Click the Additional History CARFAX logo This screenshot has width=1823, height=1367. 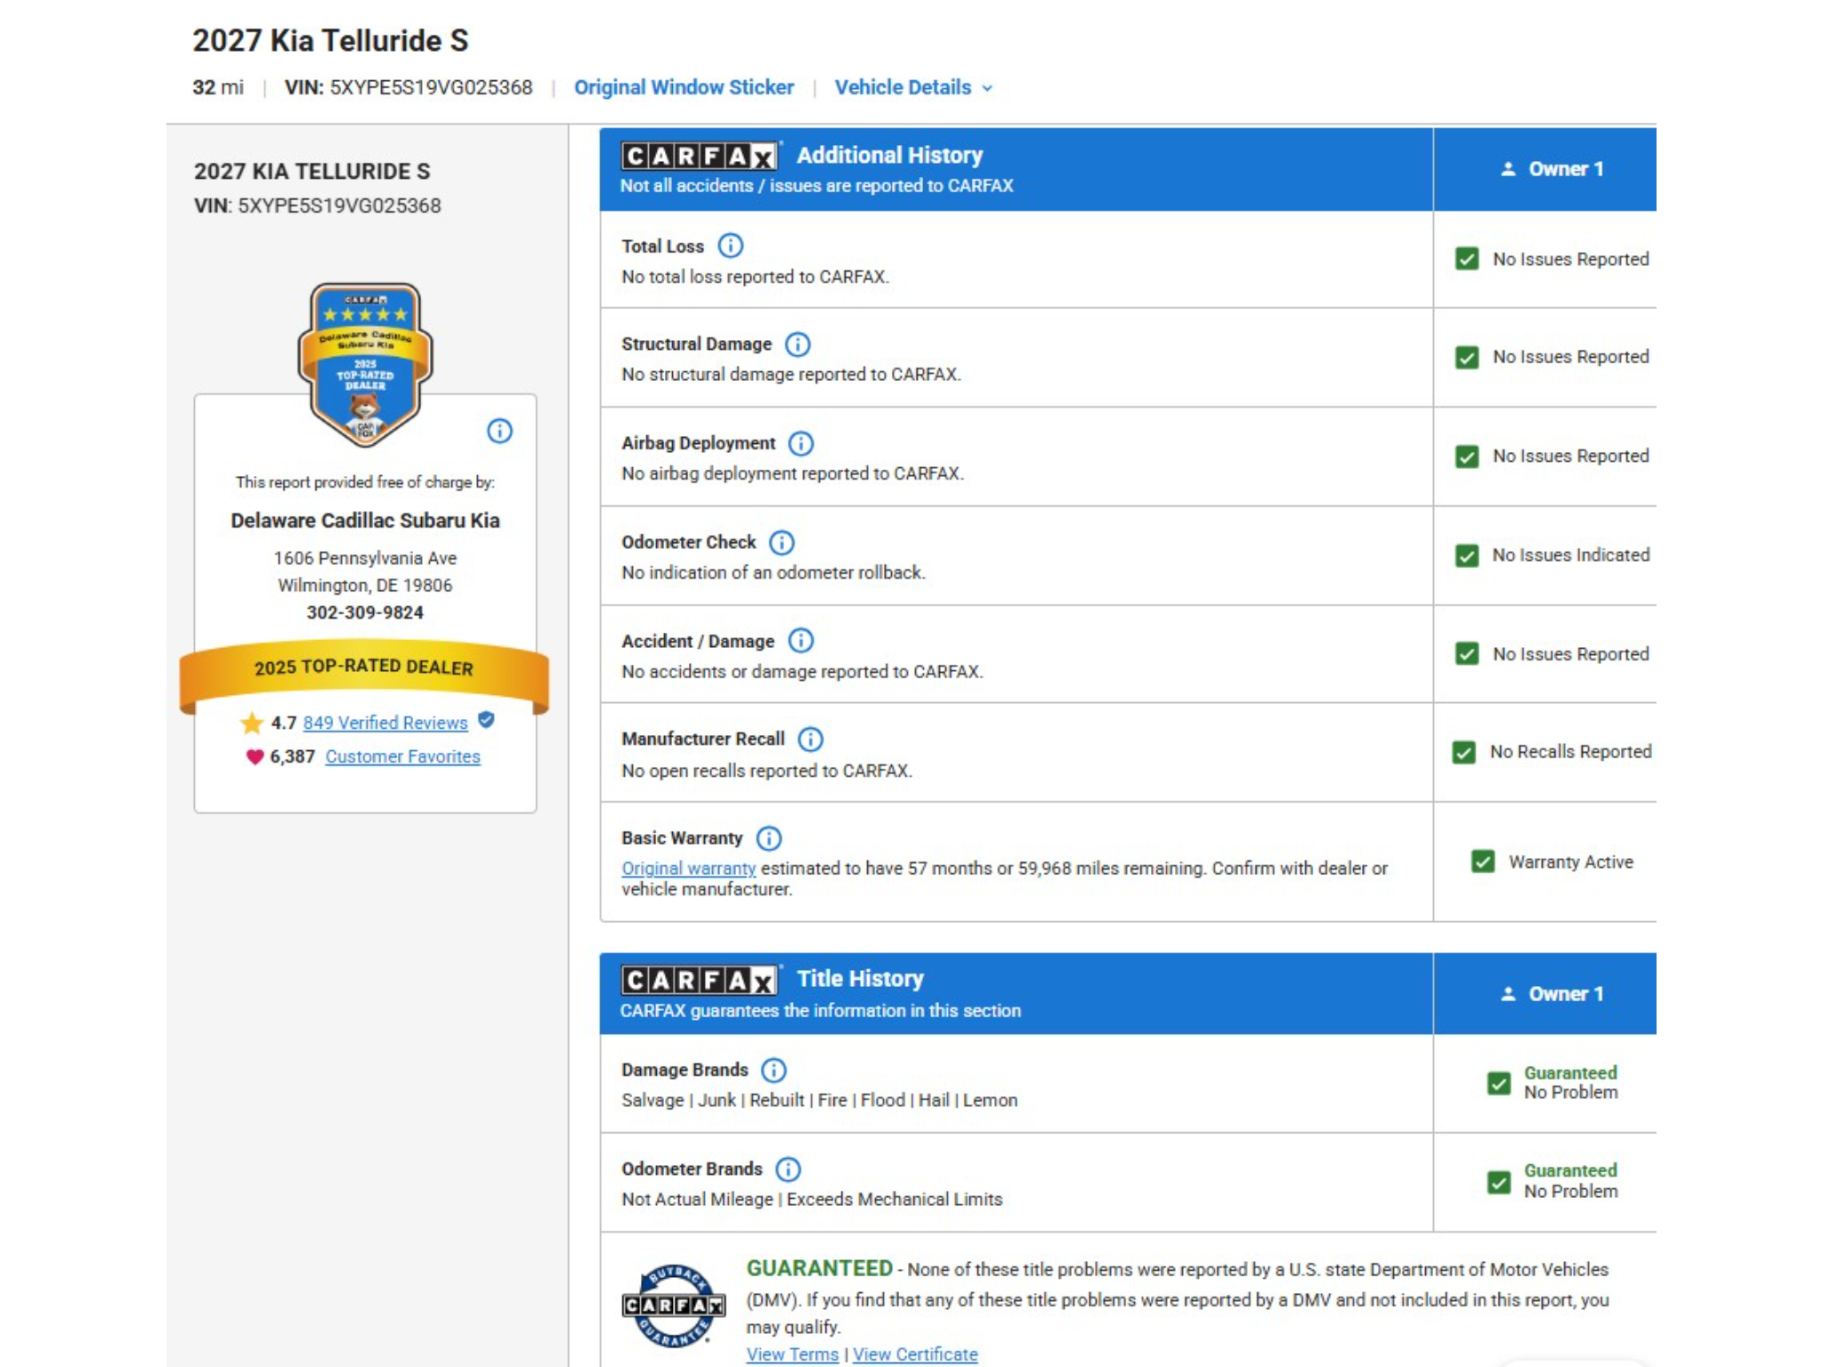click(699, 156)
